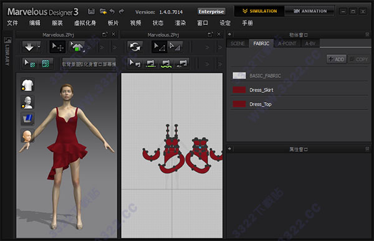Click the blue fabric swatch view icon
374x241 pixels.
(x=27, y=119)
